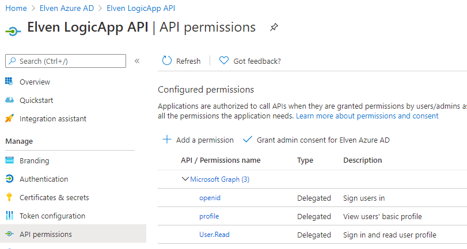Viewport: 467px width, 249px height.
Task: Click the plus icon for Add a permission
Action: click(x=167, y=140)
